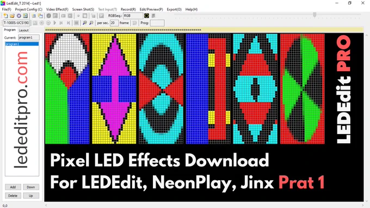
Task: Open the Export(O) menu
Action: pyautogui.click(x=174, y=9)
